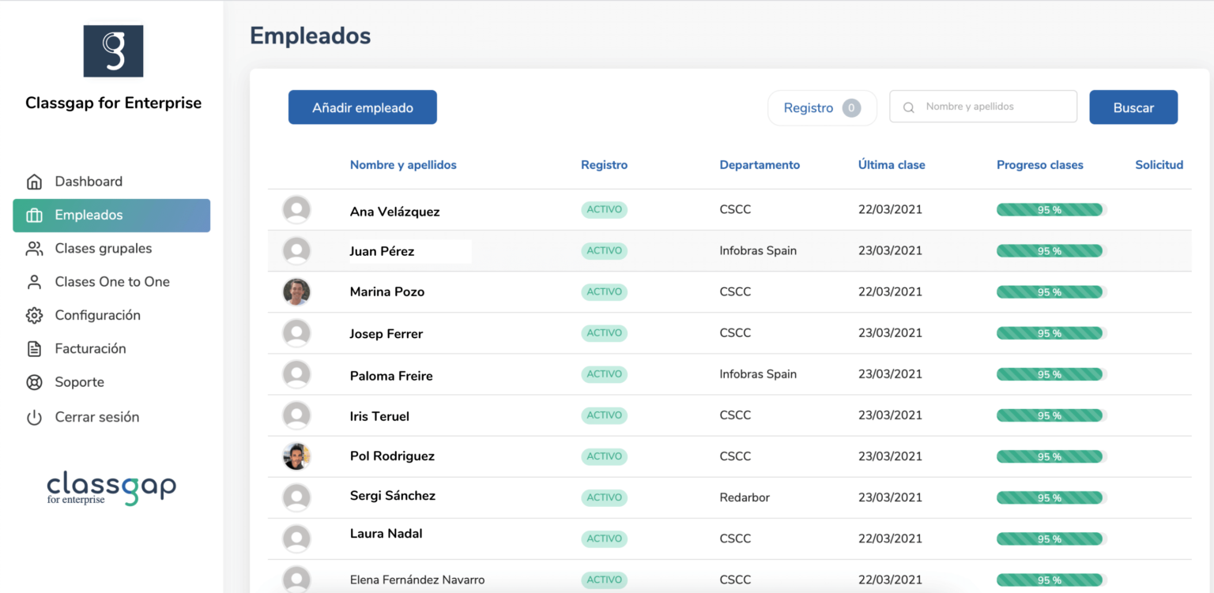Click the Soporte lifebuoy icon
This screenshot has height=593, width=1214.
tap(34, 382)
